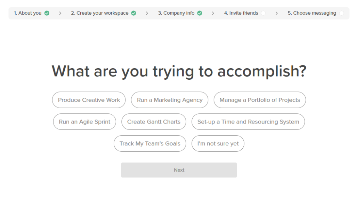Choose the Create Gantt Charts option
This screenshot has width=356, height=198.
click(x=154, y=122)
